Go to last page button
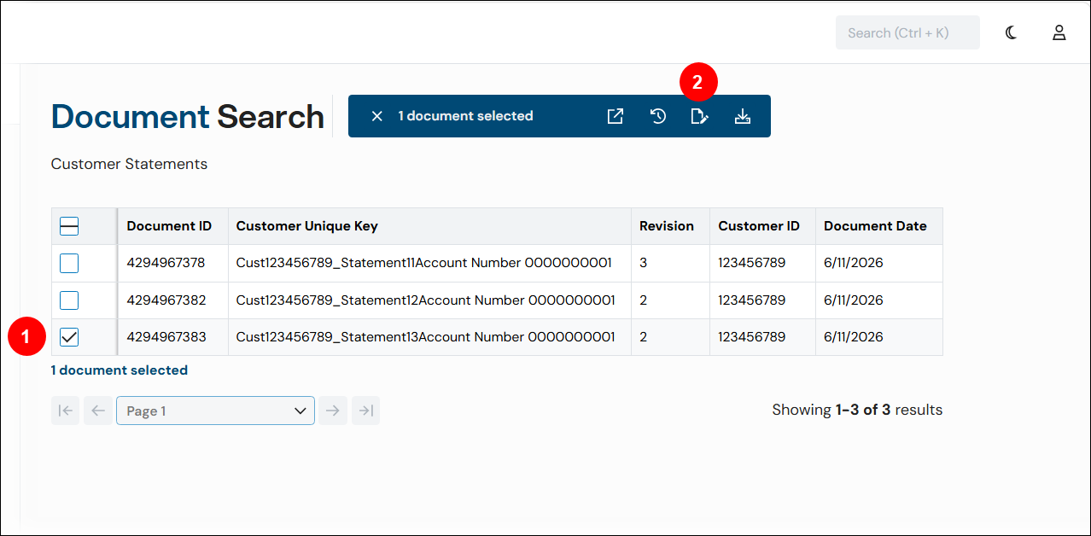 click(365, 411)
